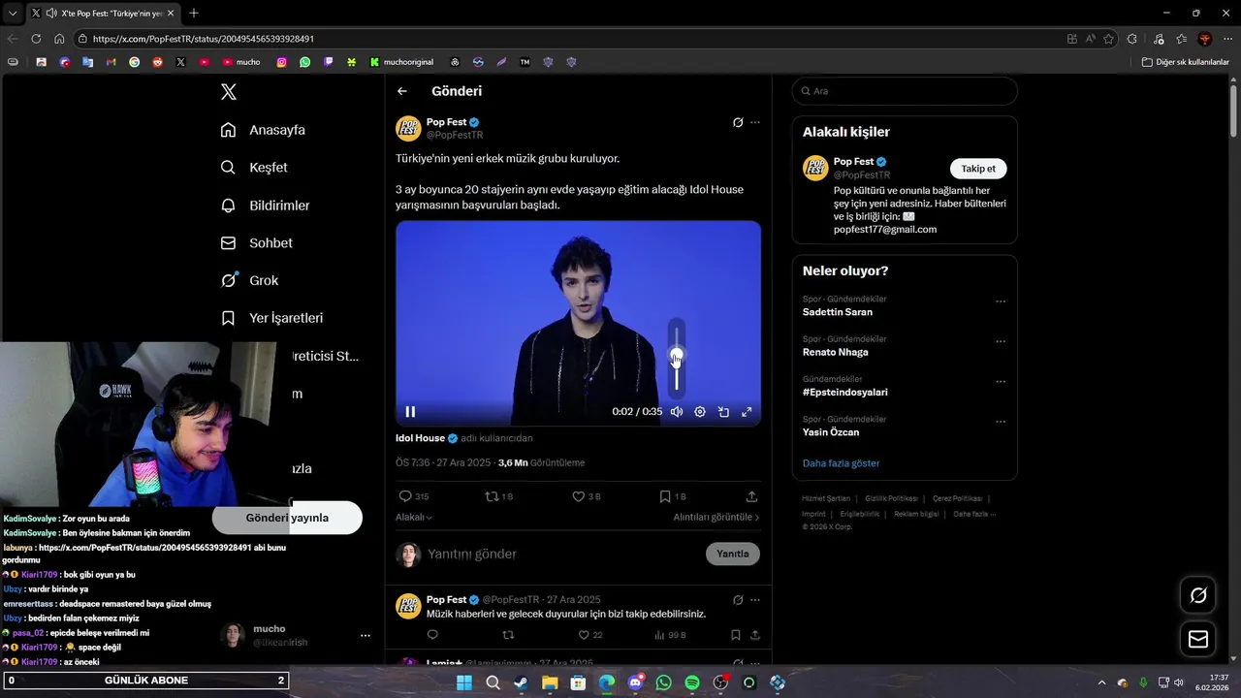The width and height of the screenshot is (1241, 698).
Task: Open a new browser tab
Action: 194,13
